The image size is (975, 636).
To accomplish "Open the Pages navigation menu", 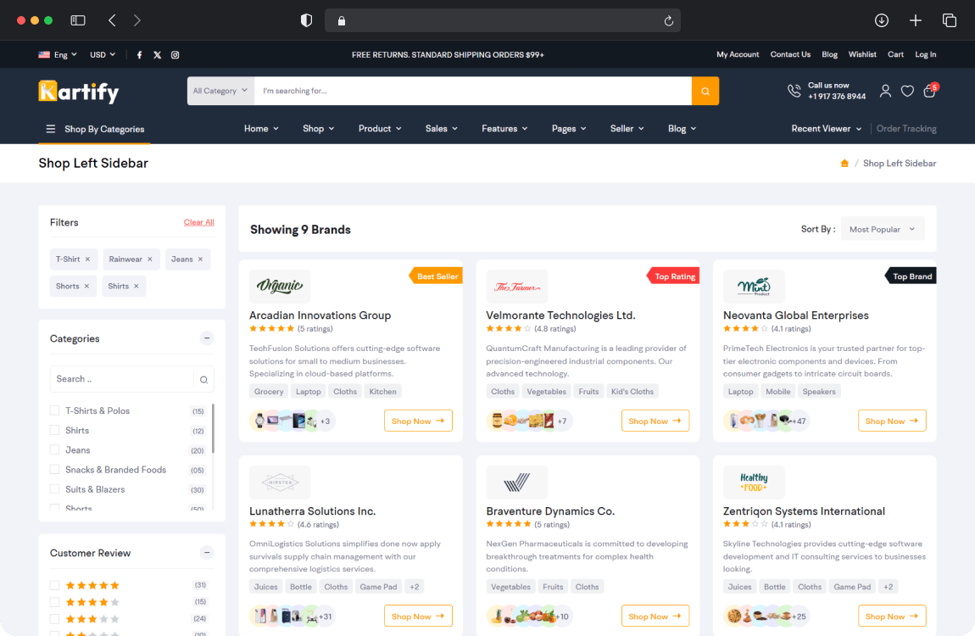I will (569, 129).
